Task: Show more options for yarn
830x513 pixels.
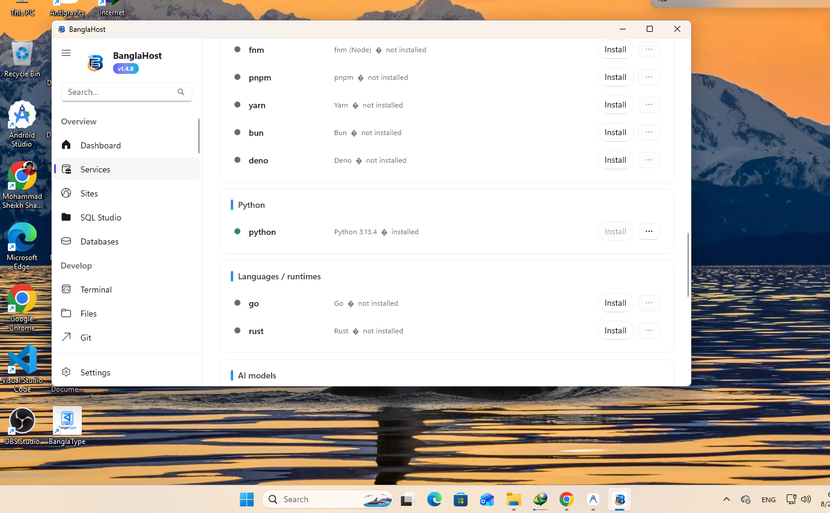Action: click(x=649, y=105)
